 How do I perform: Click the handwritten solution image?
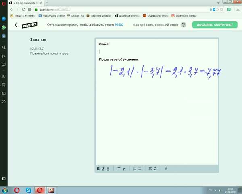(x=165, y=72)
